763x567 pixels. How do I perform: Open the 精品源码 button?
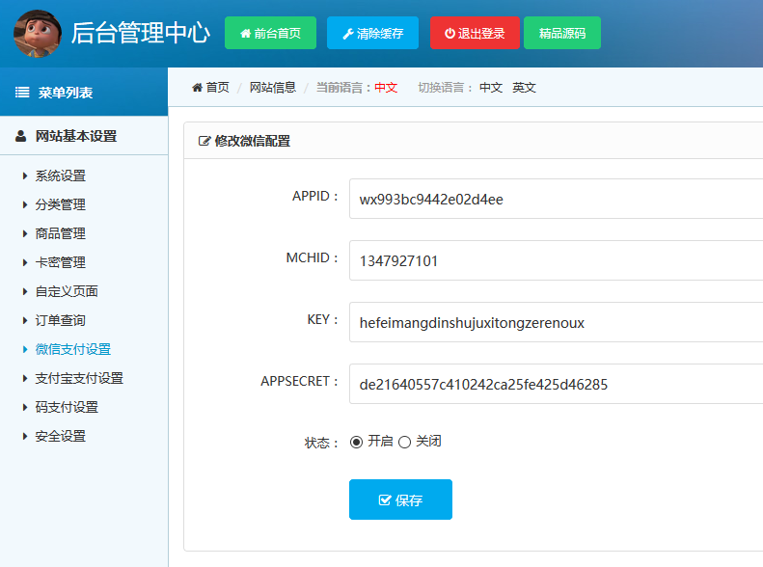click(561, 33)
